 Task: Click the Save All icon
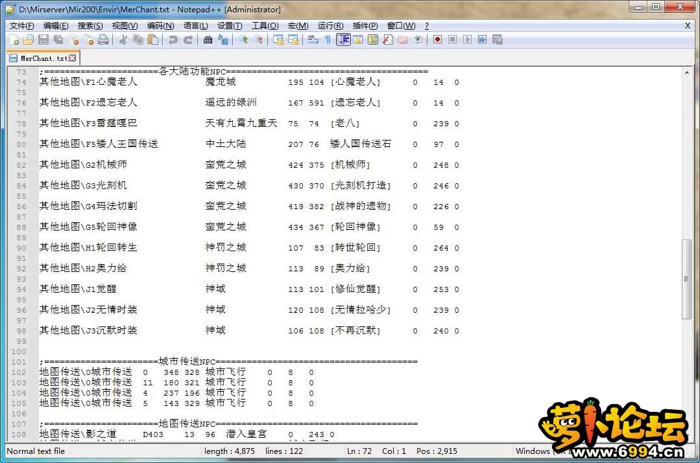click(x=58, y=40)
